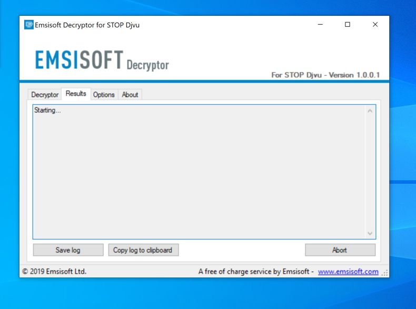Click inside the results log text area
416x309 pixels.
(204, 172)
